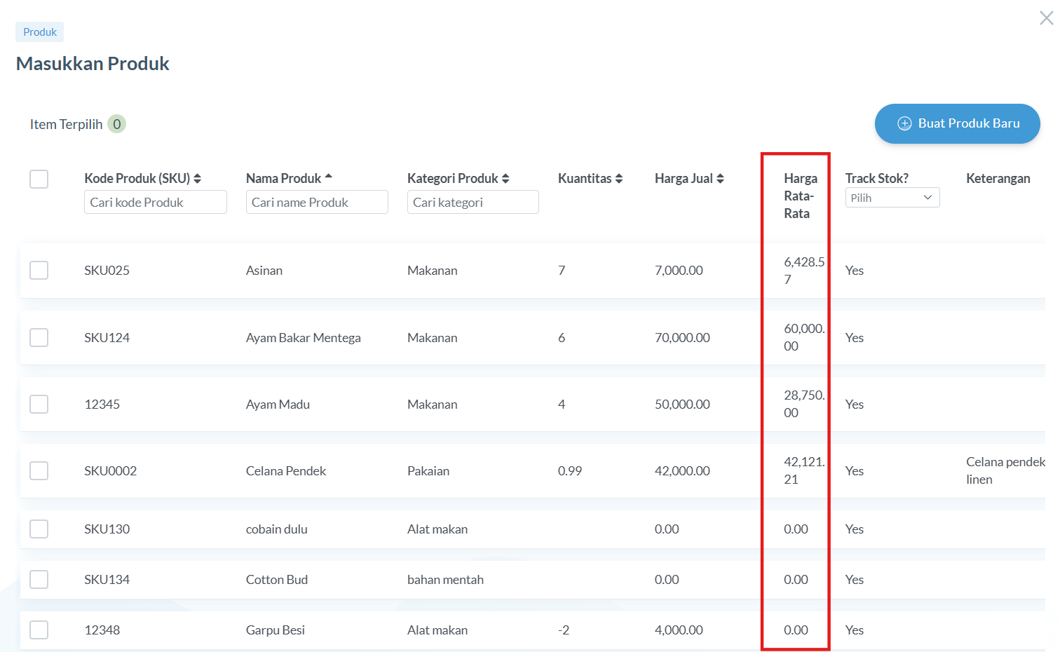Sort by Kategori Produk arrows icon
This screenshot has height=652, width=1060.
click(x=505, y=179)
